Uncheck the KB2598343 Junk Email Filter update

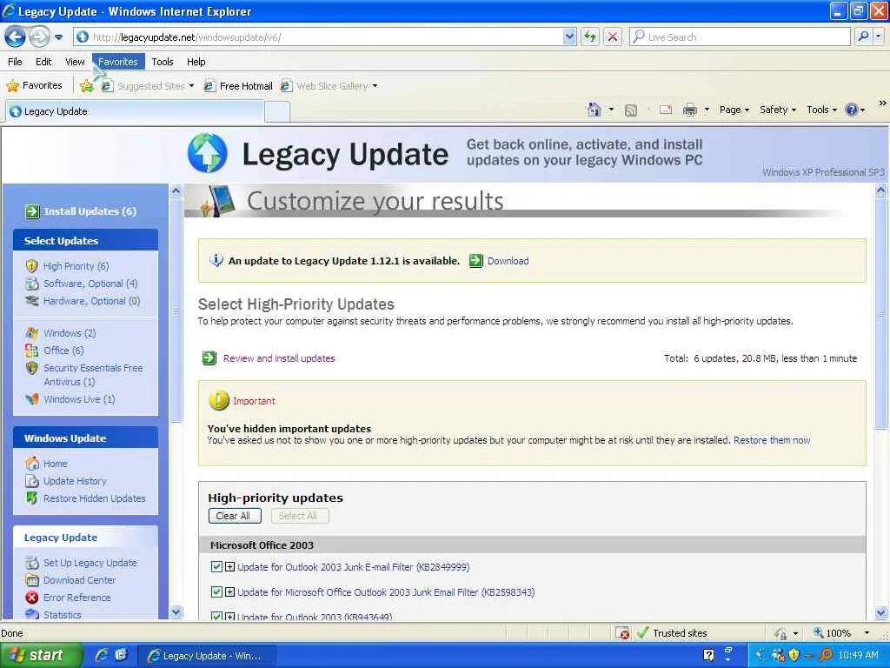(x=216, y=591)
